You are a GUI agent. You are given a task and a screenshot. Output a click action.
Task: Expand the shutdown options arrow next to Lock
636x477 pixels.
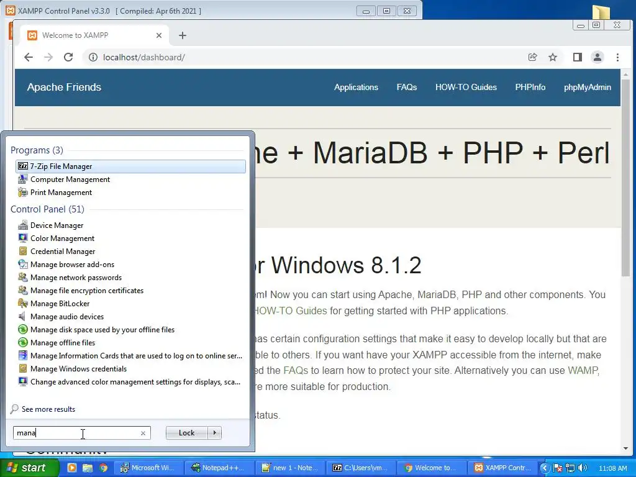214,433
